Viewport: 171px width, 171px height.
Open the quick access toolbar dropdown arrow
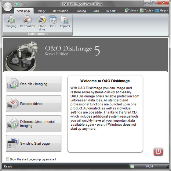[25, 4]
